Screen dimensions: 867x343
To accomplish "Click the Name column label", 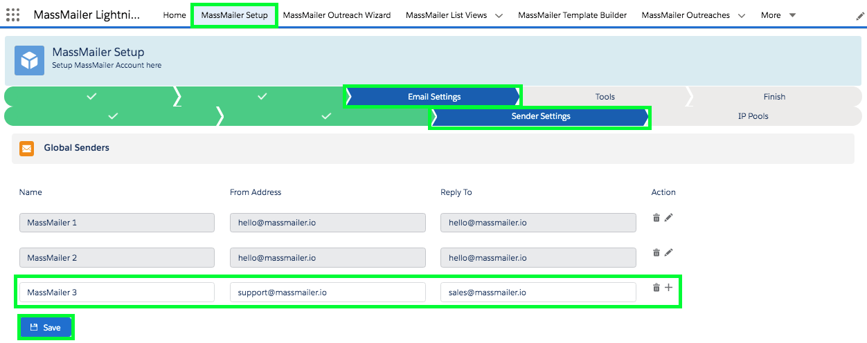I will 30,192.
